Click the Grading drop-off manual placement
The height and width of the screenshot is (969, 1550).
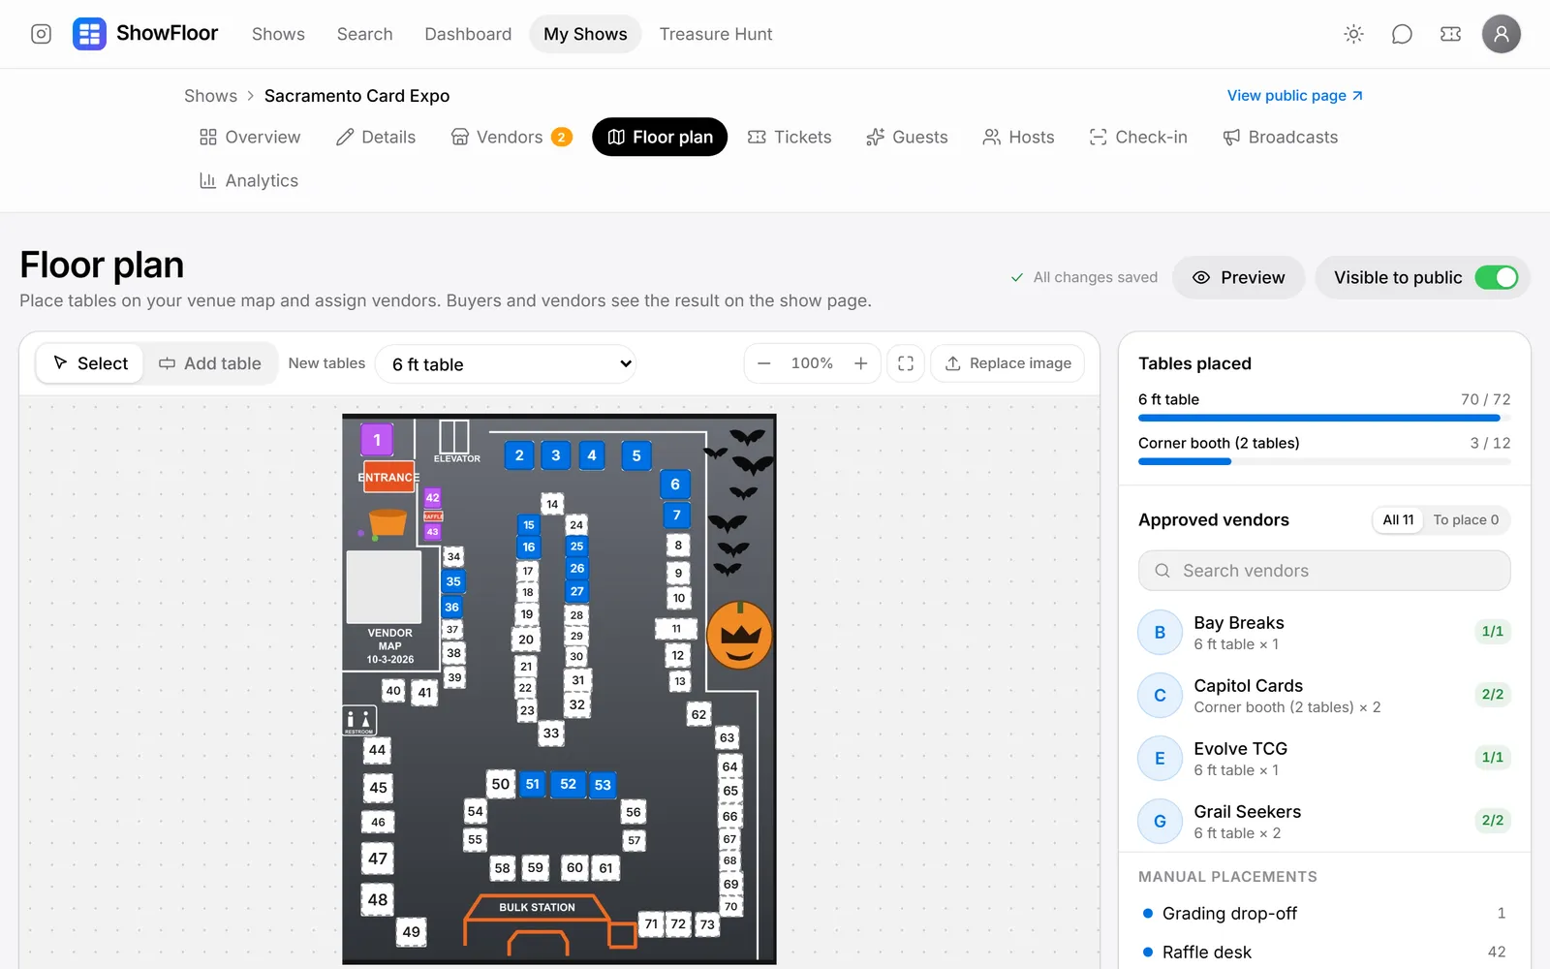pyautogui.click(x=1324, y=914)
